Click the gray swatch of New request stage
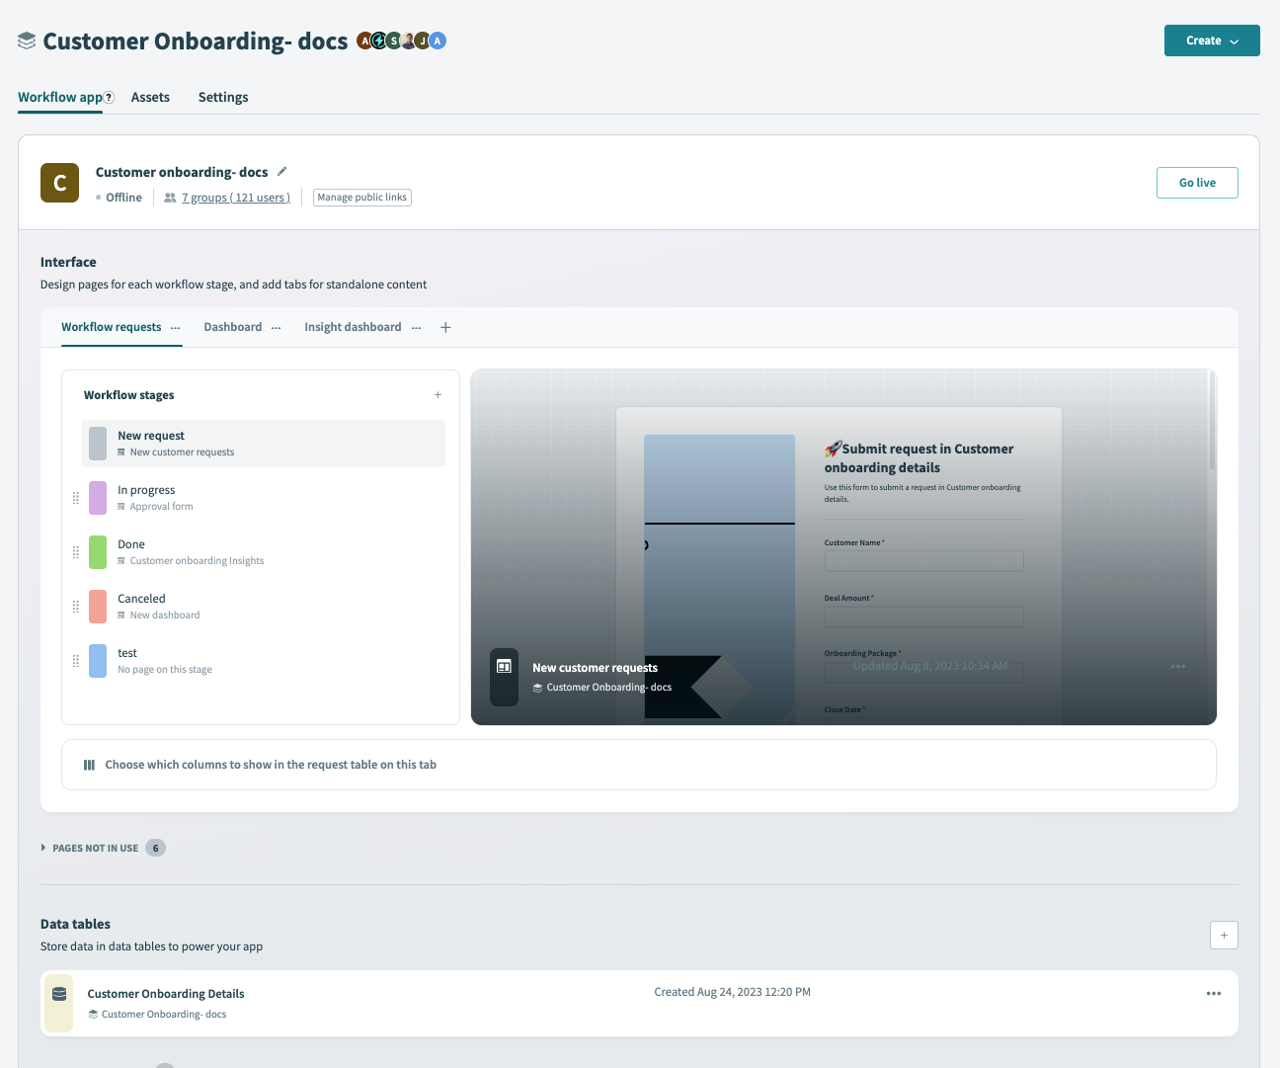Viewport: 1280px width, 1068px height. tap(98, 444)
